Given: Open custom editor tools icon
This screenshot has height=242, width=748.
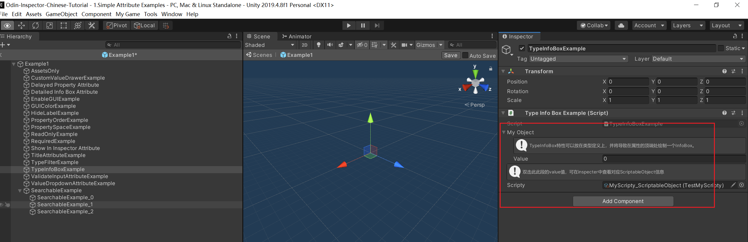Looking at the screenshot, I should 92,25.
